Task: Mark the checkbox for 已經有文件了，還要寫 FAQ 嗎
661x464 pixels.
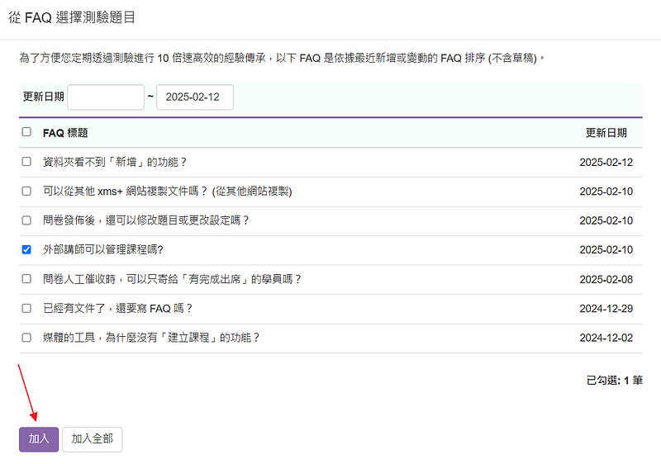Action: pos(26,308)
